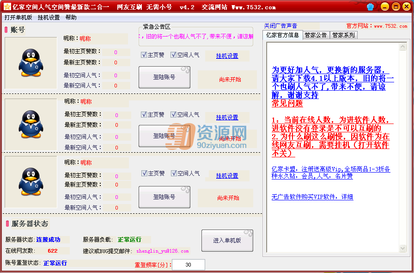Switch to 管家系列 tab
This screenshot has height=273, width=414.
click(343, 35)
